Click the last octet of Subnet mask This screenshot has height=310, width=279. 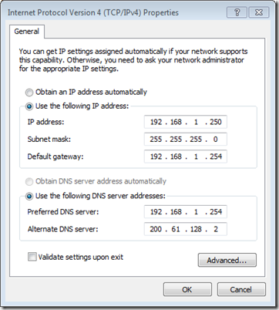215,140
